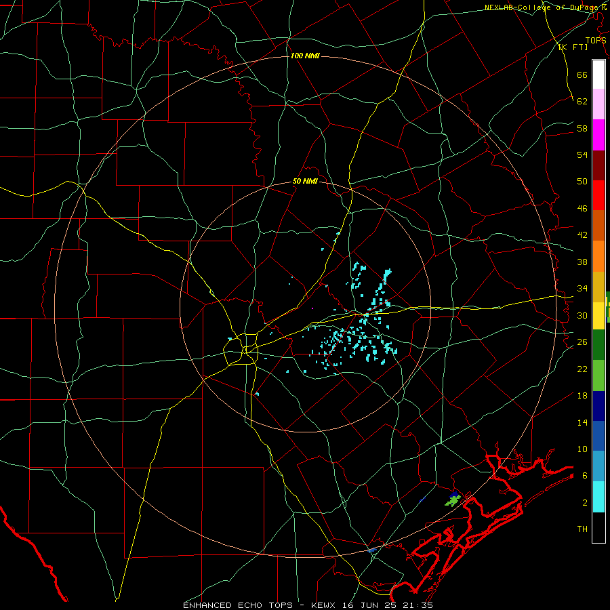This screenshot has width=610, height=610.
Task: Click the 6 value on the scale
Action: click(x=584, y=475)
